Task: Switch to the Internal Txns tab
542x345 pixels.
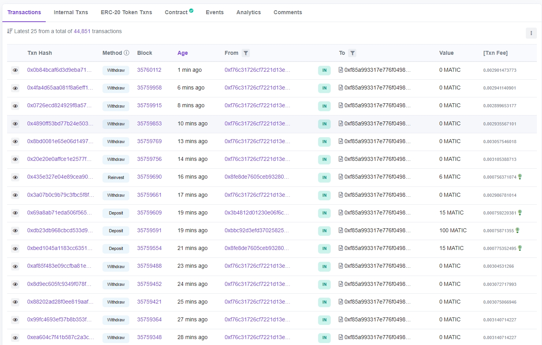Action: (x=71, y=12)
